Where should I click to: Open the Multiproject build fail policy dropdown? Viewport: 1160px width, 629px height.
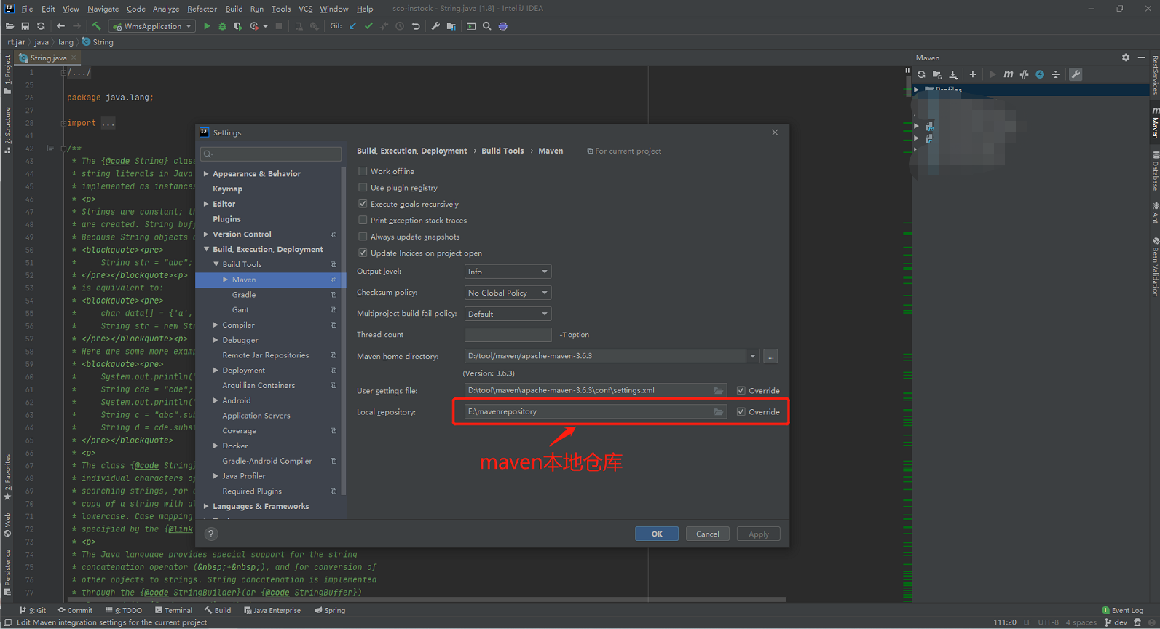pos(508,314)
